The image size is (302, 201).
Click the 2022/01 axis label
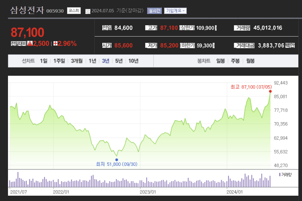(61, 192)
